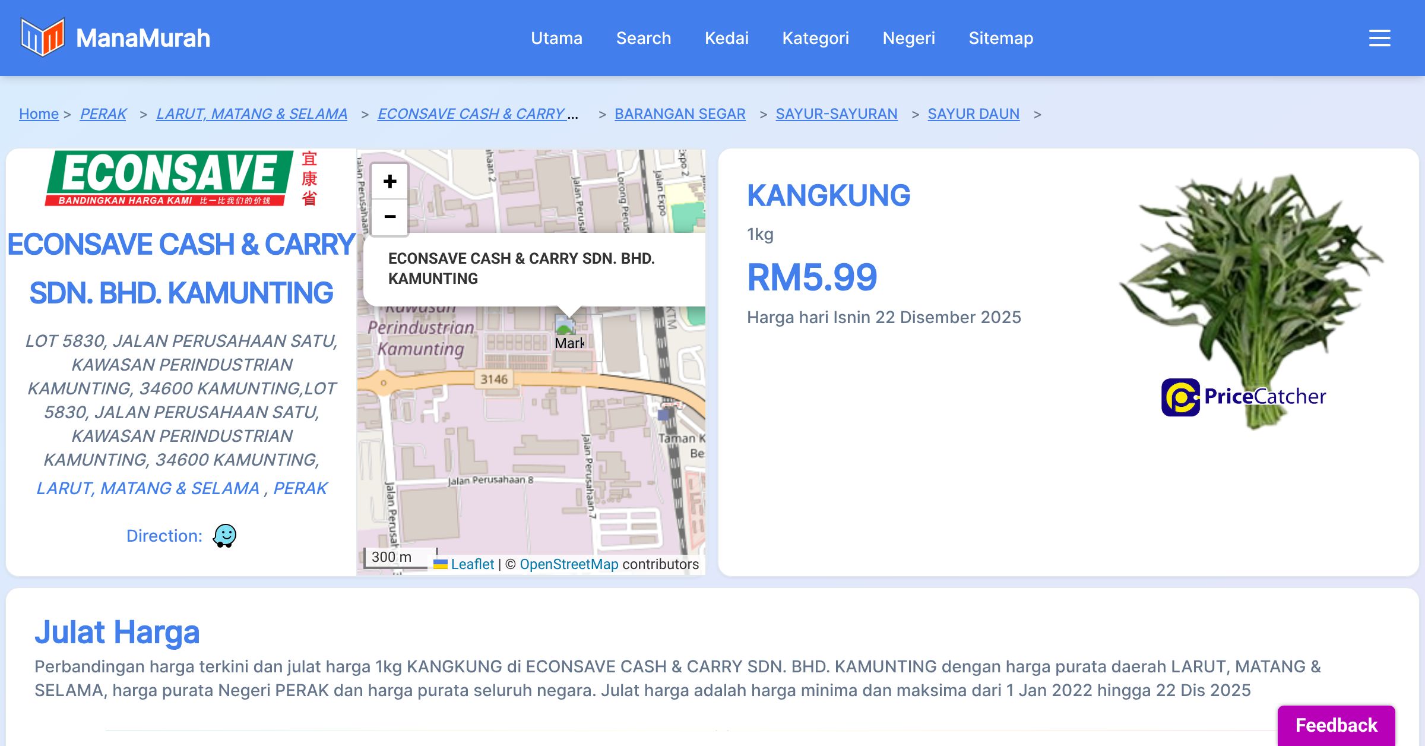The image size is (1425, 746).
Task: Open Waze directions icon
Action: click(x=224, y=536)
